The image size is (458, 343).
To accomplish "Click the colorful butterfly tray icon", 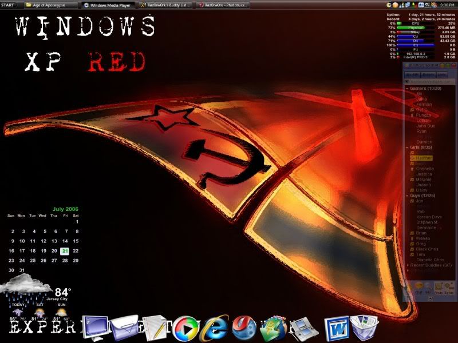I will (434, 5).
